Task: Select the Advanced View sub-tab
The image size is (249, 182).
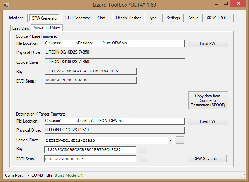Action: (x=47, y=28)
